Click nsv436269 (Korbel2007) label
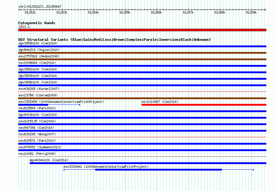 [x=39, y=89]
